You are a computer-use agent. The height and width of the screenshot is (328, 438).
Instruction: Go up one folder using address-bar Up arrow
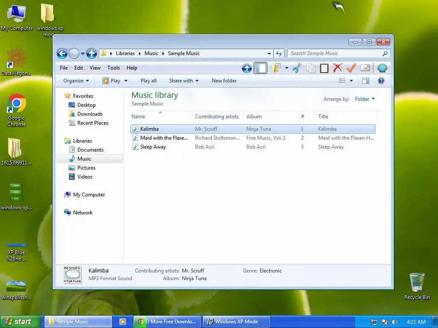pos(92,53)
